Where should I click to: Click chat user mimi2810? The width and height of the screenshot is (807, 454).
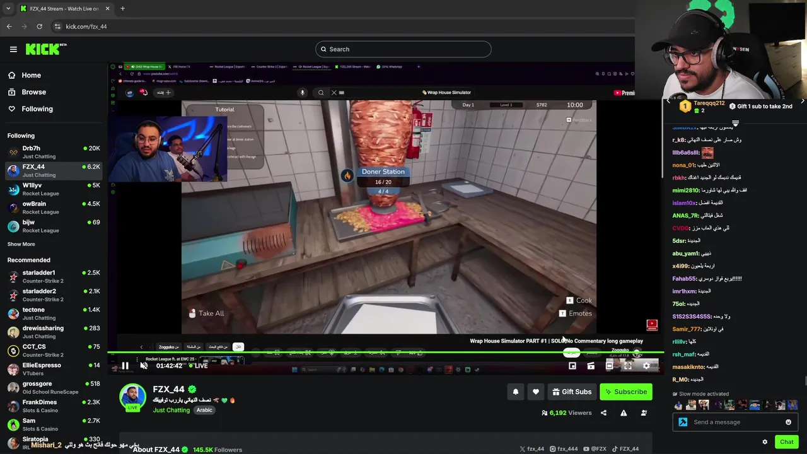pos(686,190)
